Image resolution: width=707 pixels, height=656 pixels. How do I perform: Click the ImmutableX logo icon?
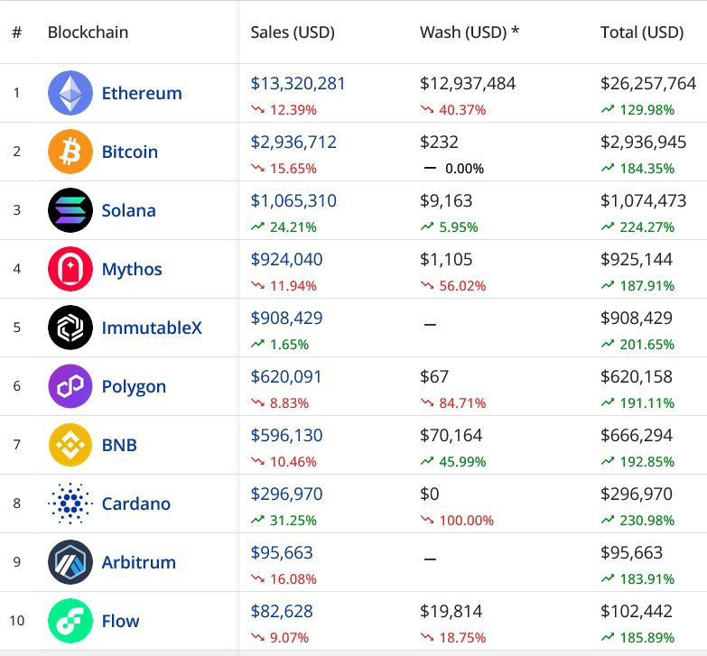click(x=70, y=328)
